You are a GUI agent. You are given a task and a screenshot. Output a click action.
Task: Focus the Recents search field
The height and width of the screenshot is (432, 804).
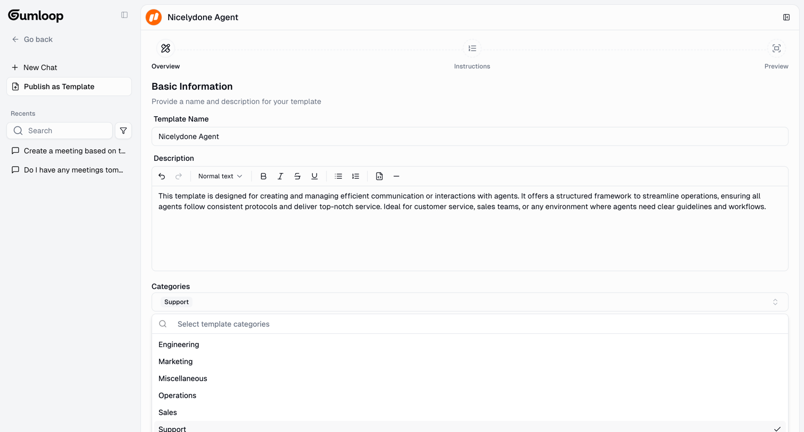[x=60, y=131]
